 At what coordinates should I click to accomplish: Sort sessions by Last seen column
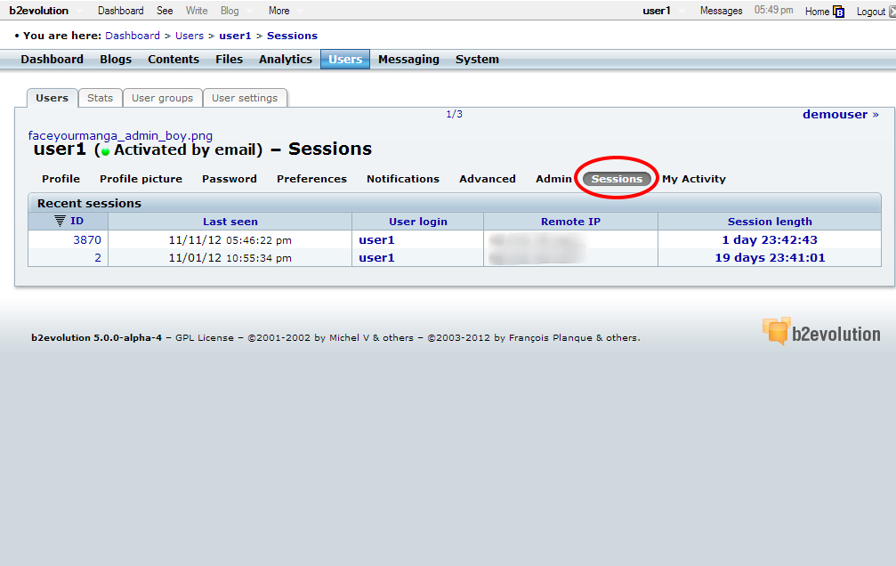(x=230, y=222)
